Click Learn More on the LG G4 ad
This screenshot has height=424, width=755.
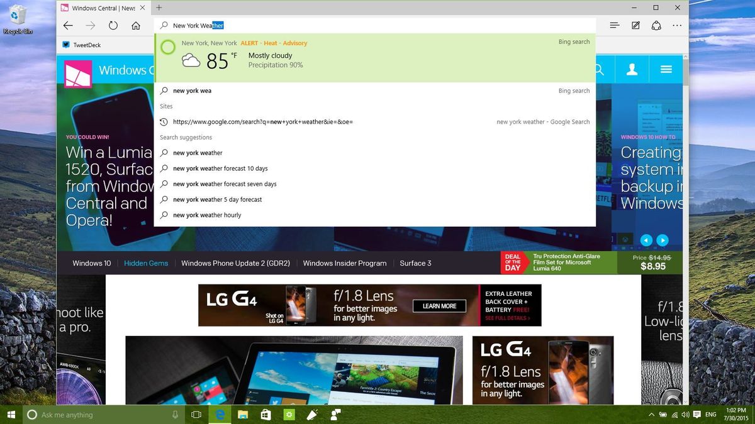[439, 306]
